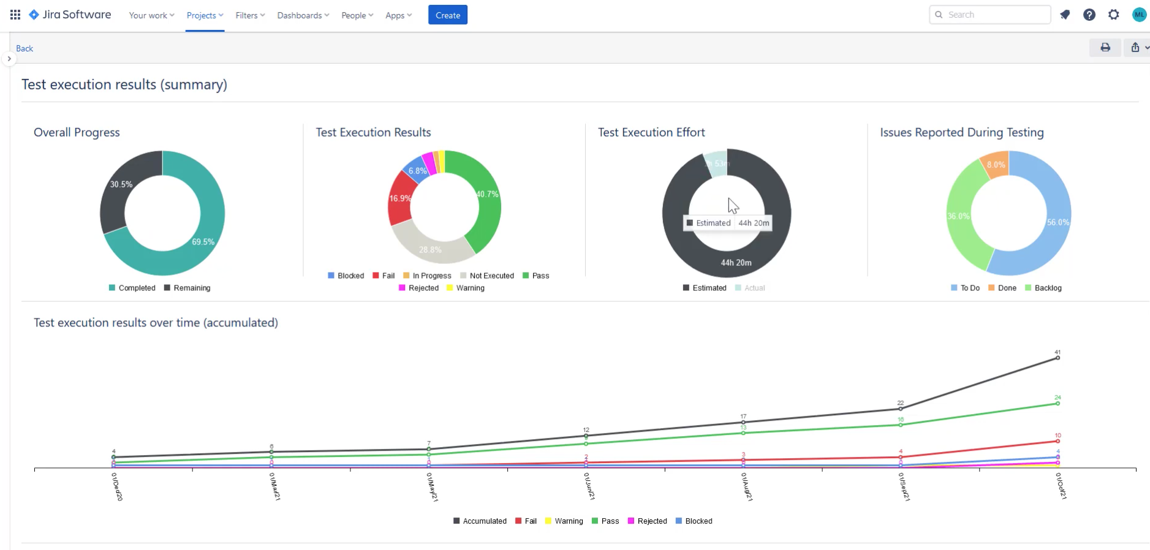The height and width of the screenshot is (550, 1150).
Task: Expand the collapsed left sidebar
Action: pyautogui.click(x=9, y=59)
